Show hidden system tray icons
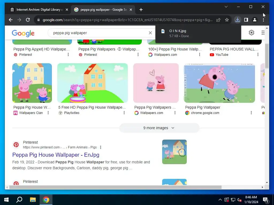This screenshot has width=274, height=205. click(x=220, y=200)
